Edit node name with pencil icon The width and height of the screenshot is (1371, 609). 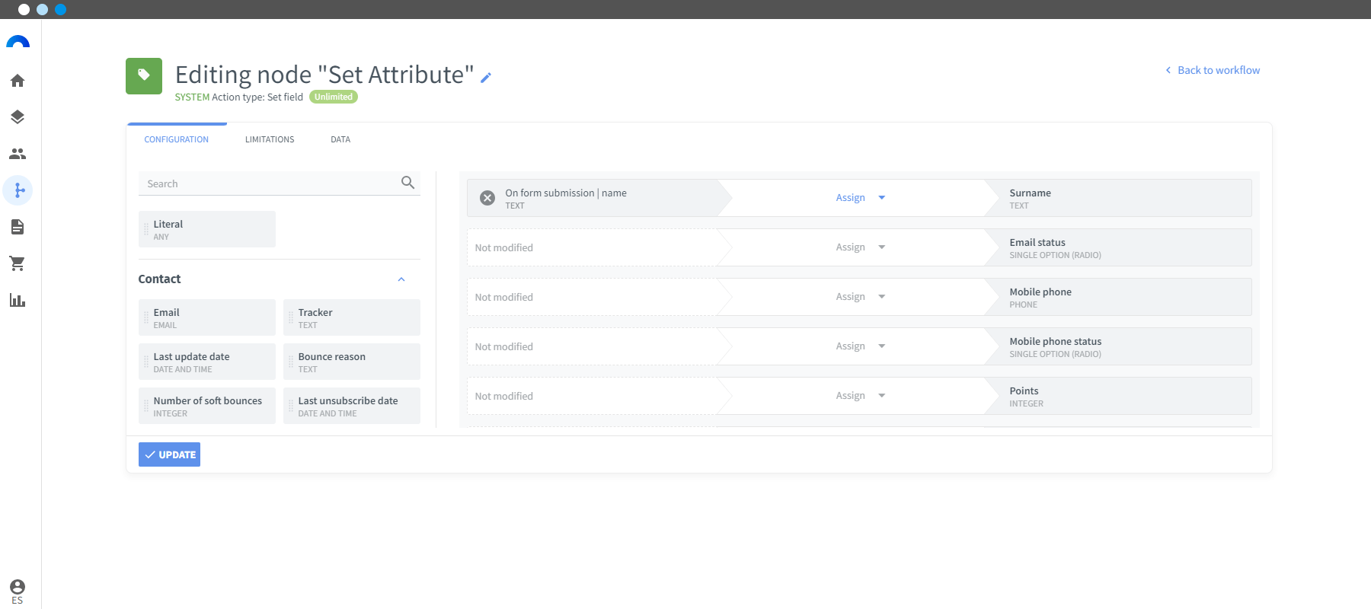486,77
